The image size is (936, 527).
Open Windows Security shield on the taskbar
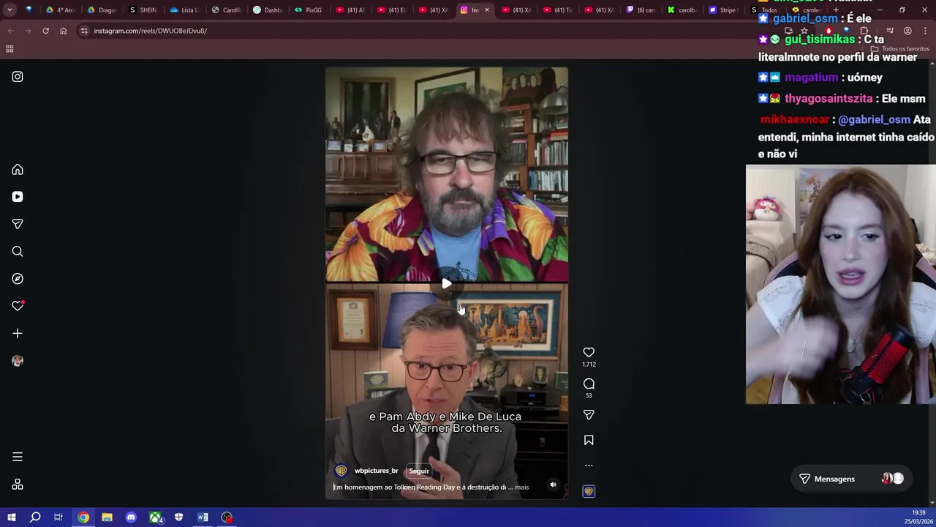coord(178,517)
